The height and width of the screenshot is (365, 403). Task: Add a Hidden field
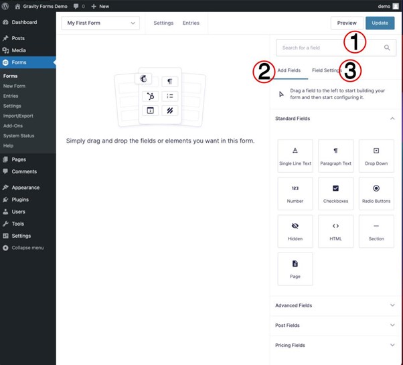pyautogui.click(x=295, y=231)
